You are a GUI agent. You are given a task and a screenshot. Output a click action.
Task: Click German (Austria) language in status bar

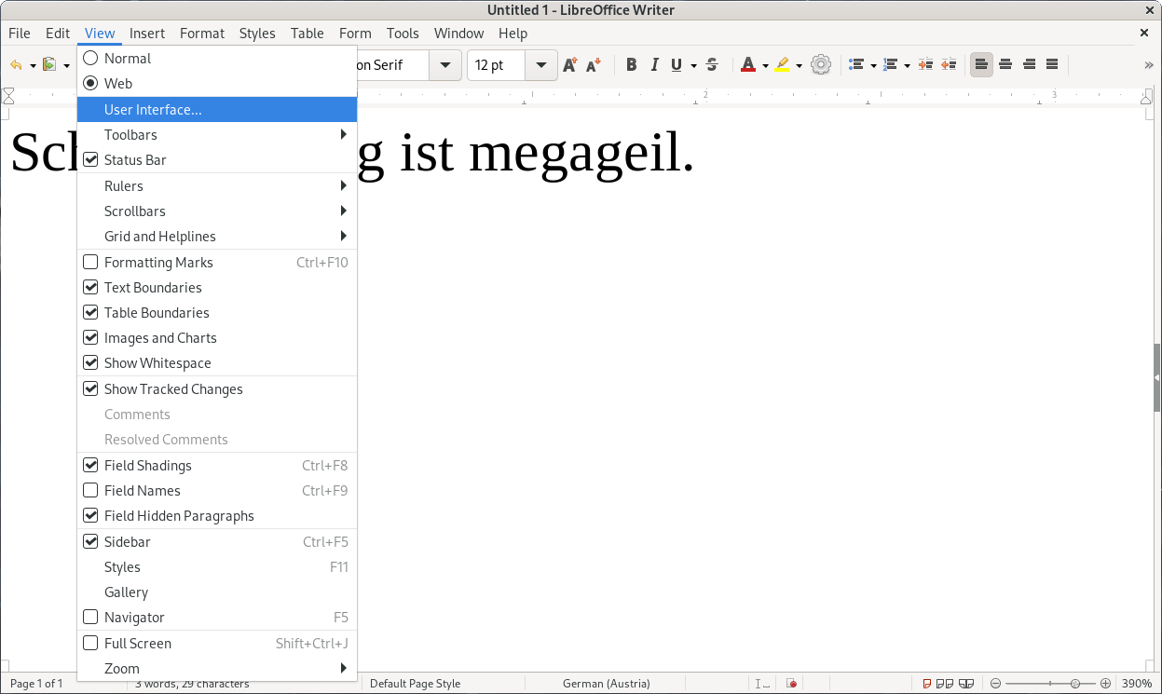click(x=606, y=683)
